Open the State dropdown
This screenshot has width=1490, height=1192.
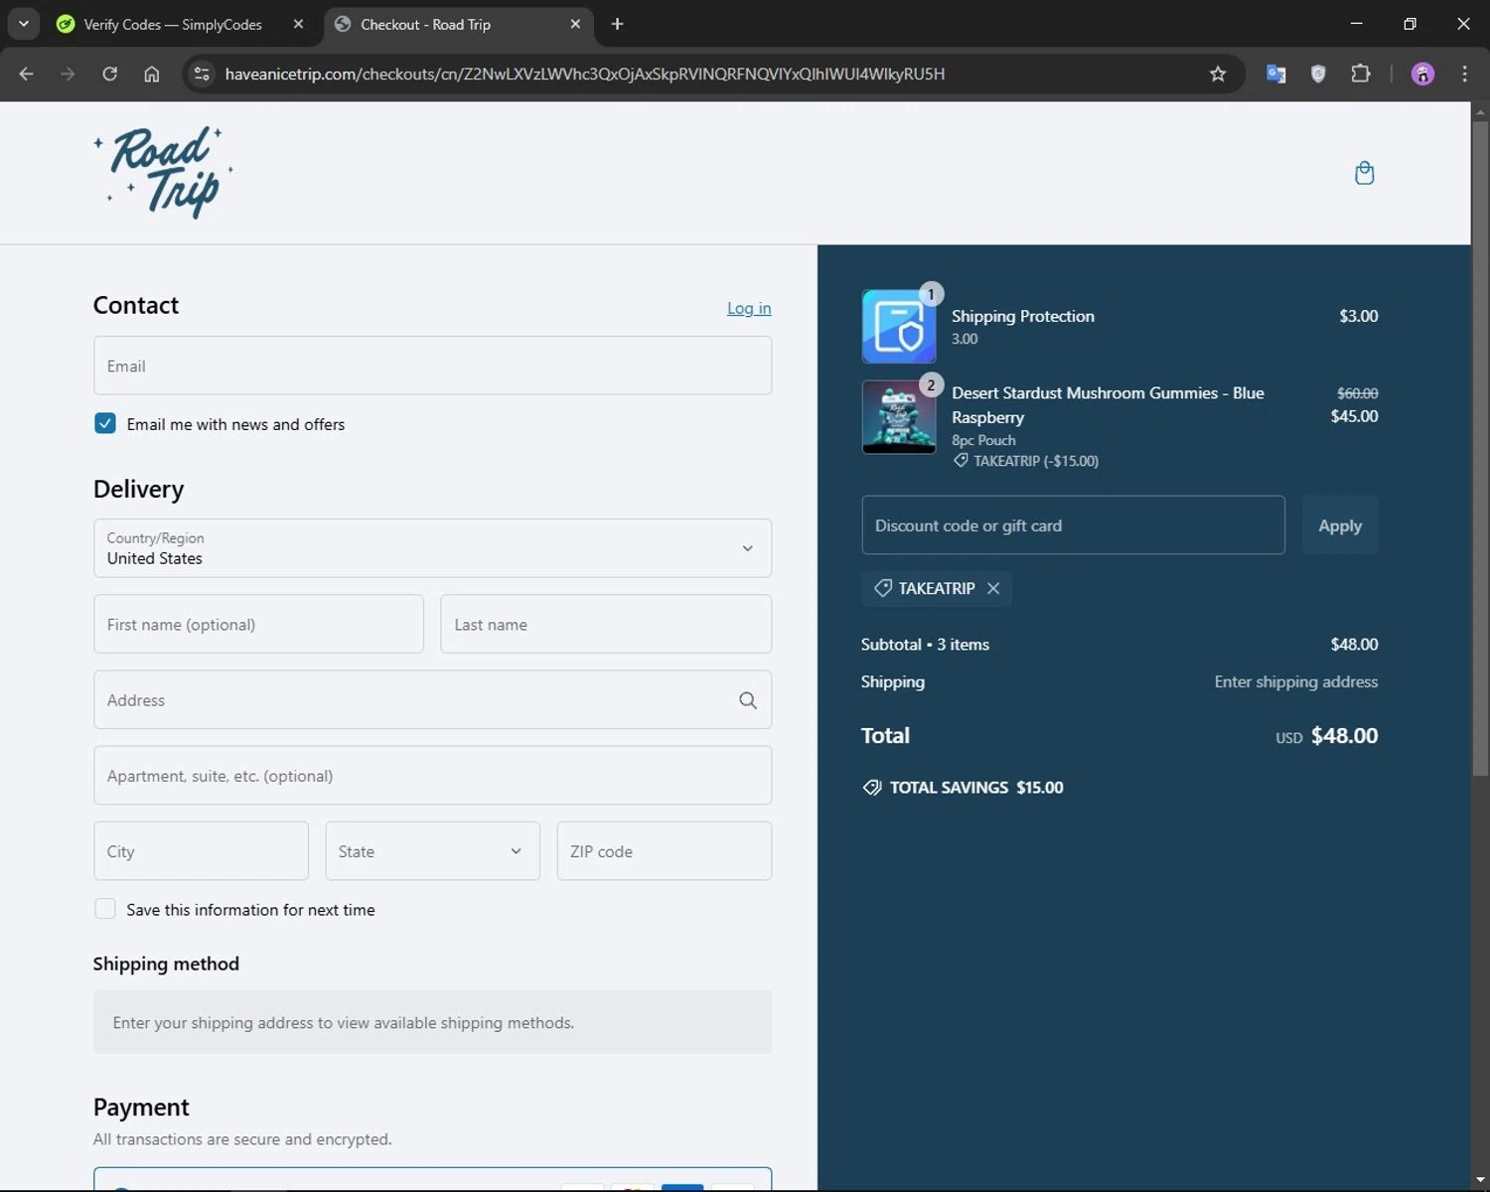click(x=432, y=851)
